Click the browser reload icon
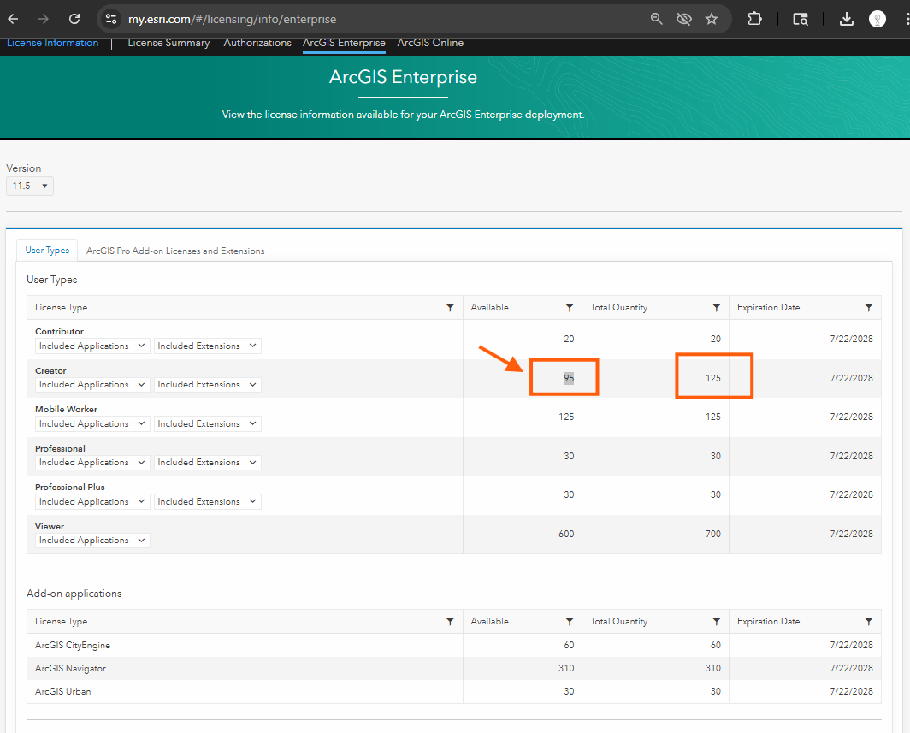 (74, 19)
